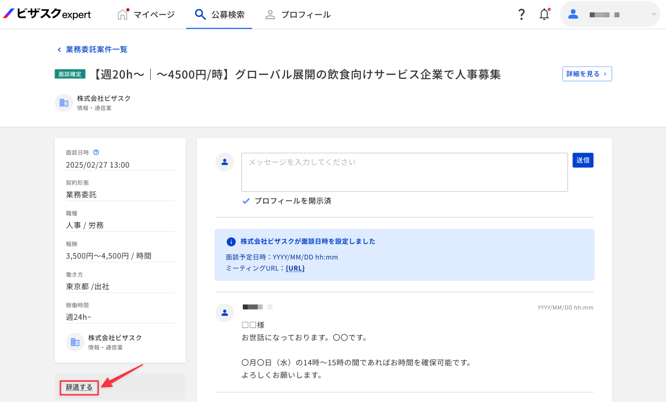The width and height of the screenshot is (666, 402).
Task: Click the 週24h~ working hours value
Action: (x=79, y=317)
